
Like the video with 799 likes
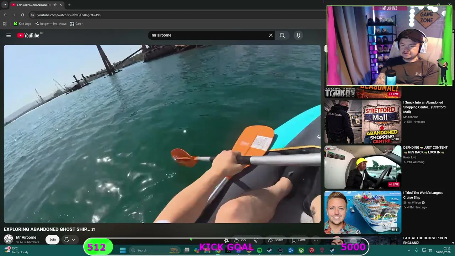click(240, 240)
